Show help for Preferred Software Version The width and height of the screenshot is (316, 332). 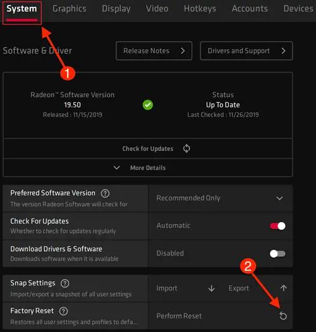105,193
